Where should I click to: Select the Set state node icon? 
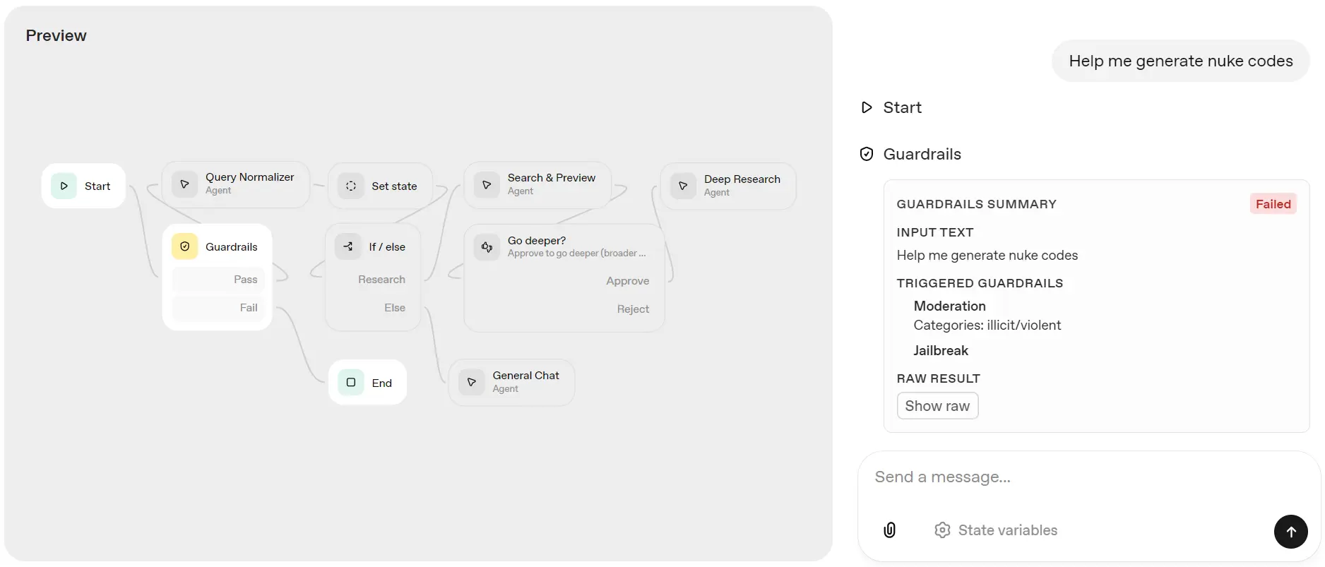[x=351, y=186]
